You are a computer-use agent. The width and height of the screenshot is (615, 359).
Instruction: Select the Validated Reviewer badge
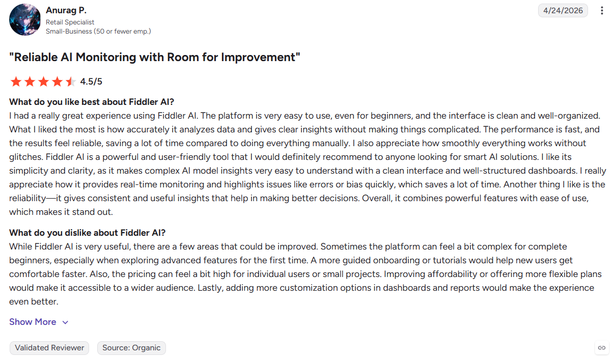tap(49, 348)
